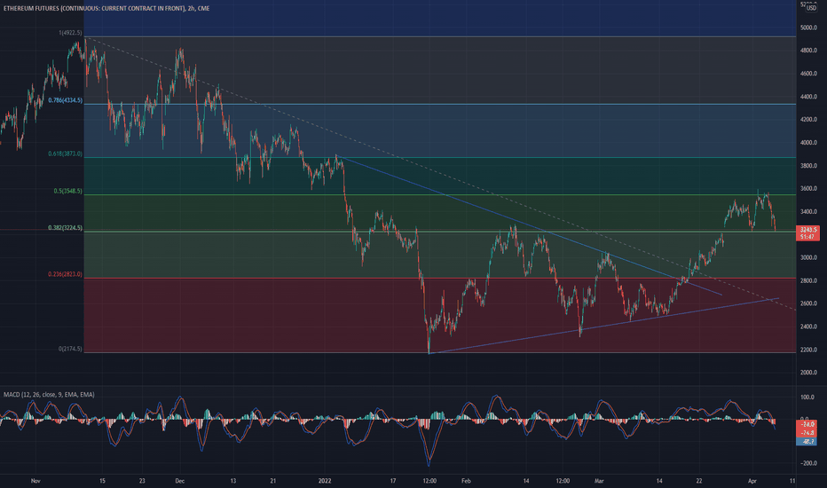The image size is (827, 488).
Task: Click the 22 date label on time axis
Action: point(699,481)
